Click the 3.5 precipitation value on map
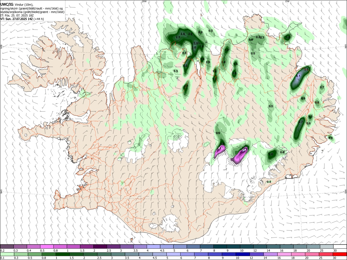 [306, 70]
